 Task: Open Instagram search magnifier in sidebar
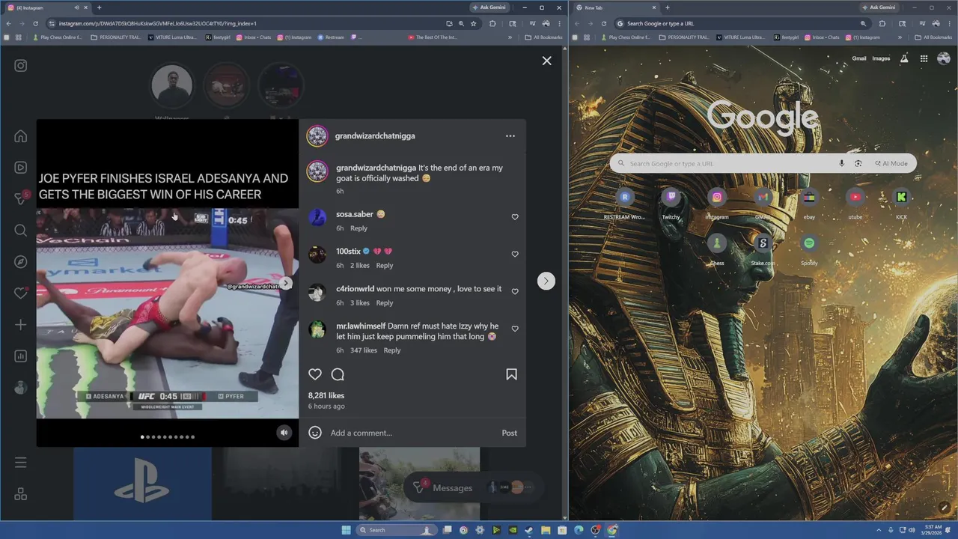21,231
